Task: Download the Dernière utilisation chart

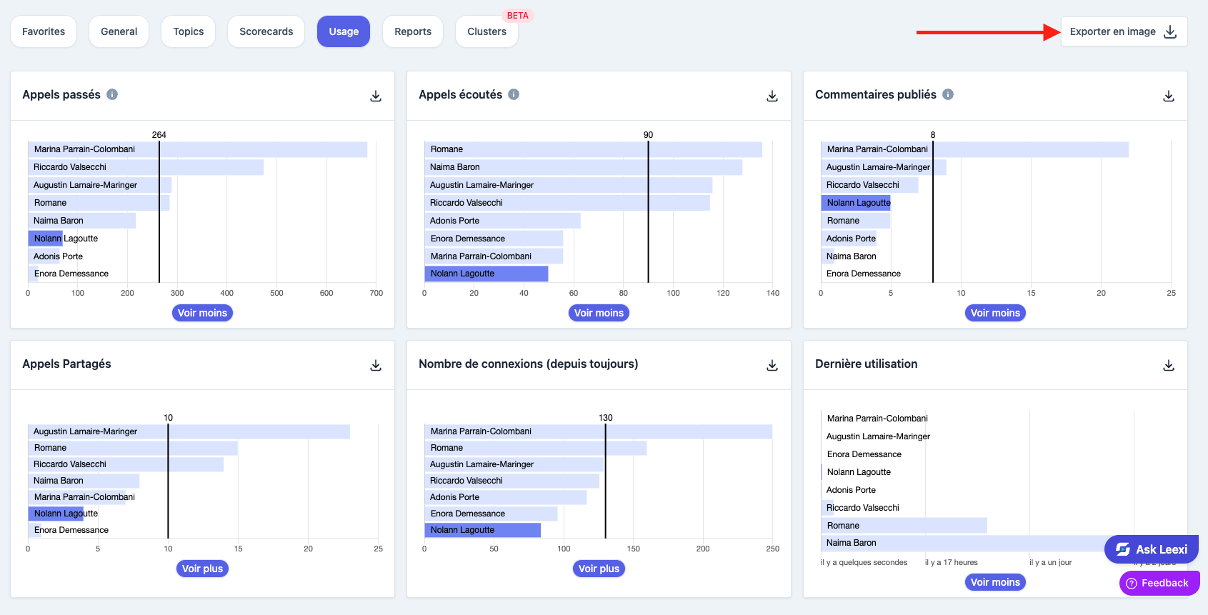Action: (x=1169, y=365)
